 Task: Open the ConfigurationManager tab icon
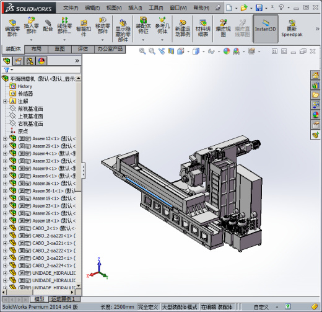30,61
